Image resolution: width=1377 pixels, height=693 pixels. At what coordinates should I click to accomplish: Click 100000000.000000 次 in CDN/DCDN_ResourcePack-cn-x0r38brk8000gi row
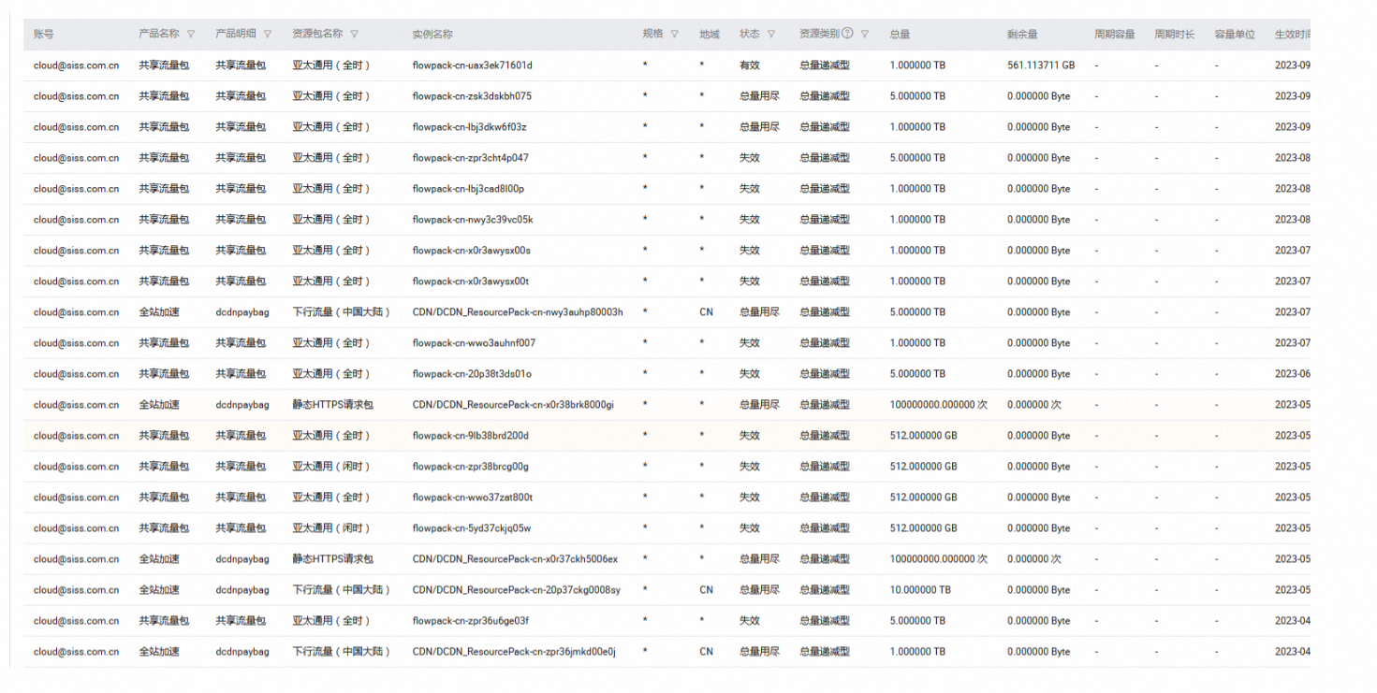click(x=938, y=405)
